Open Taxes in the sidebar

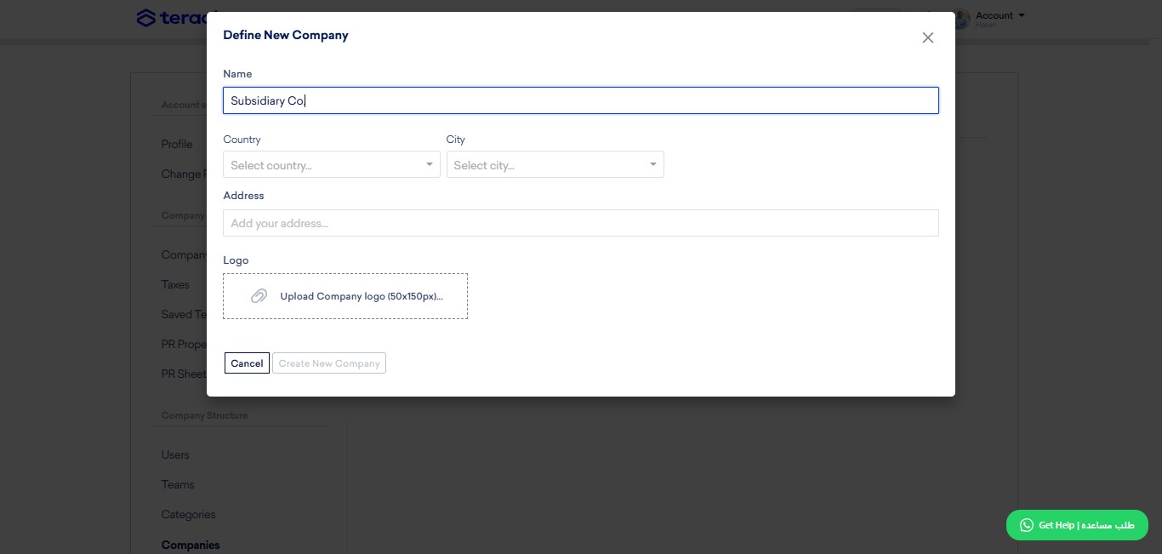pos(175,284)
